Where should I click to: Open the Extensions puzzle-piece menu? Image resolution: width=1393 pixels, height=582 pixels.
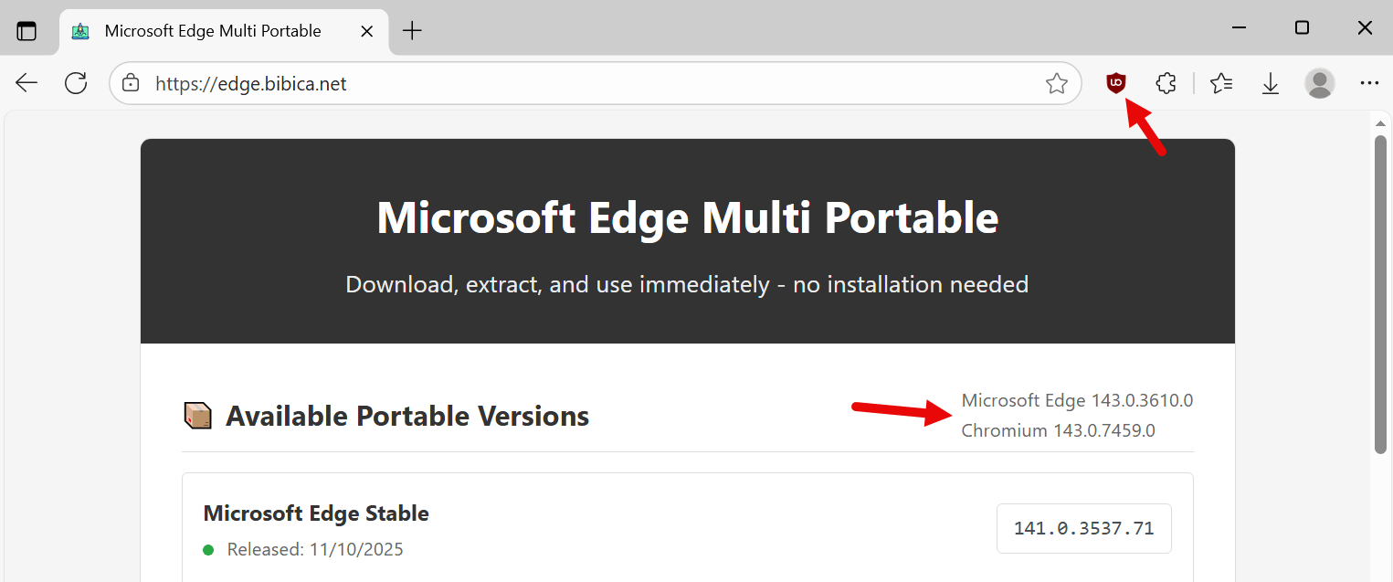point(1166,83)
